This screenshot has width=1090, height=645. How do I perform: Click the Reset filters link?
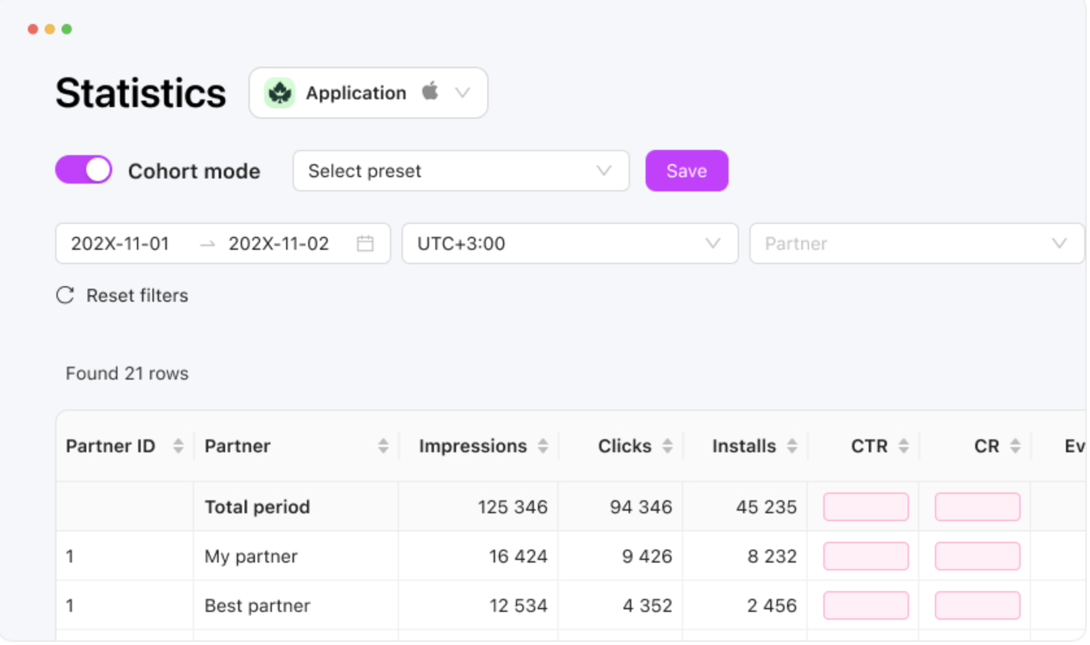136,296
